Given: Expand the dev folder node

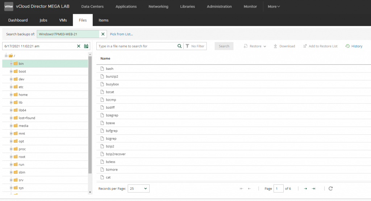Looking at the screenshot, I should tap(11, 79).
